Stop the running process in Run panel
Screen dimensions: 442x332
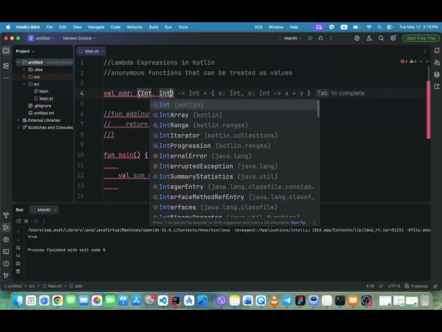tap(26, 221)
